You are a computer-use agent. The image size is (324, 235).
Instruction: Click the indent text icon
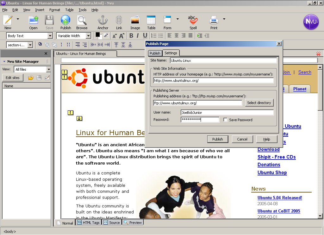click(200, 36)
